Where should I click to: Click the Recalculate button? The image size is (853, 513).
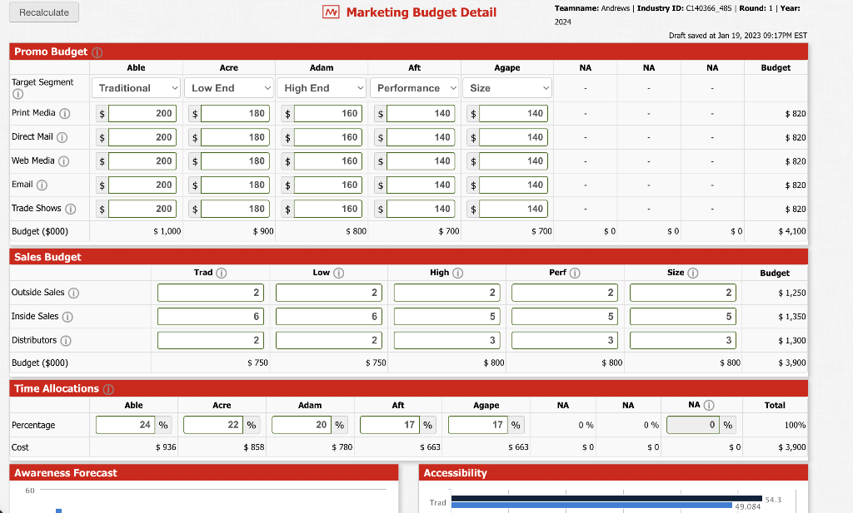click(44, 12)
